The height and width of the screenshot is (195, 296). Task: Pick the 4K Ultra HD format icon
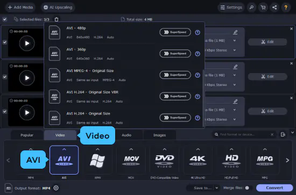pos(198,160)
